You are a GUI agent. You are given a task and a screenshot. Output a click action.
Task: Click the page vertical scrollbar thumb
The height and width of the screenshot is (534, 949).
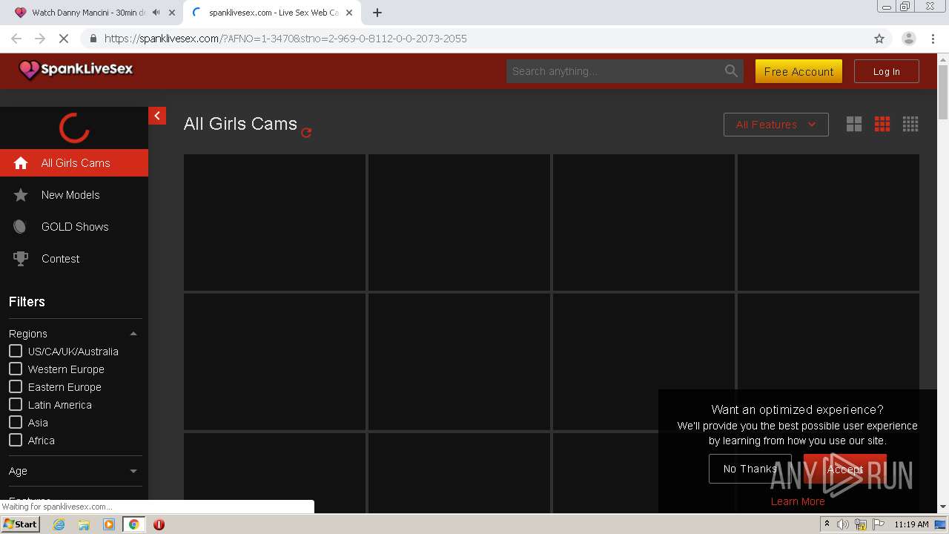click(x=943, y=91)
